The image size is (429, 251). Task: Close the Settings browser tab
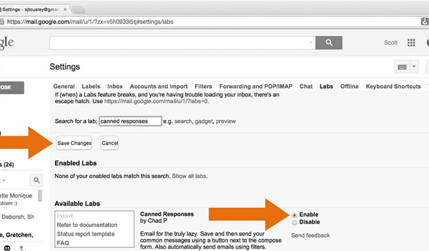coord(65,9)
